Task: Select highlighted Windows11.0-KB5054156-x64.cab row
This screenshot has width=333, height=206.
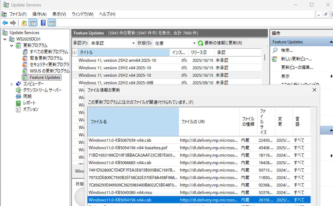Action: tap(199, 200)
